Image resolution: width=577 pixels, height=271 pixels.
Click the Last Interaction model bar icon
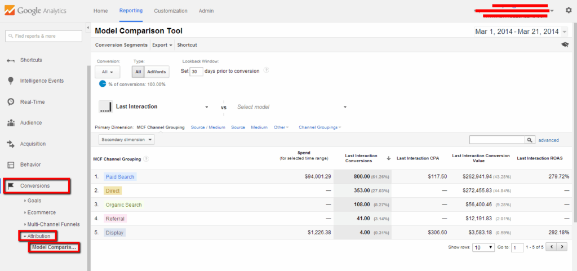105,106
